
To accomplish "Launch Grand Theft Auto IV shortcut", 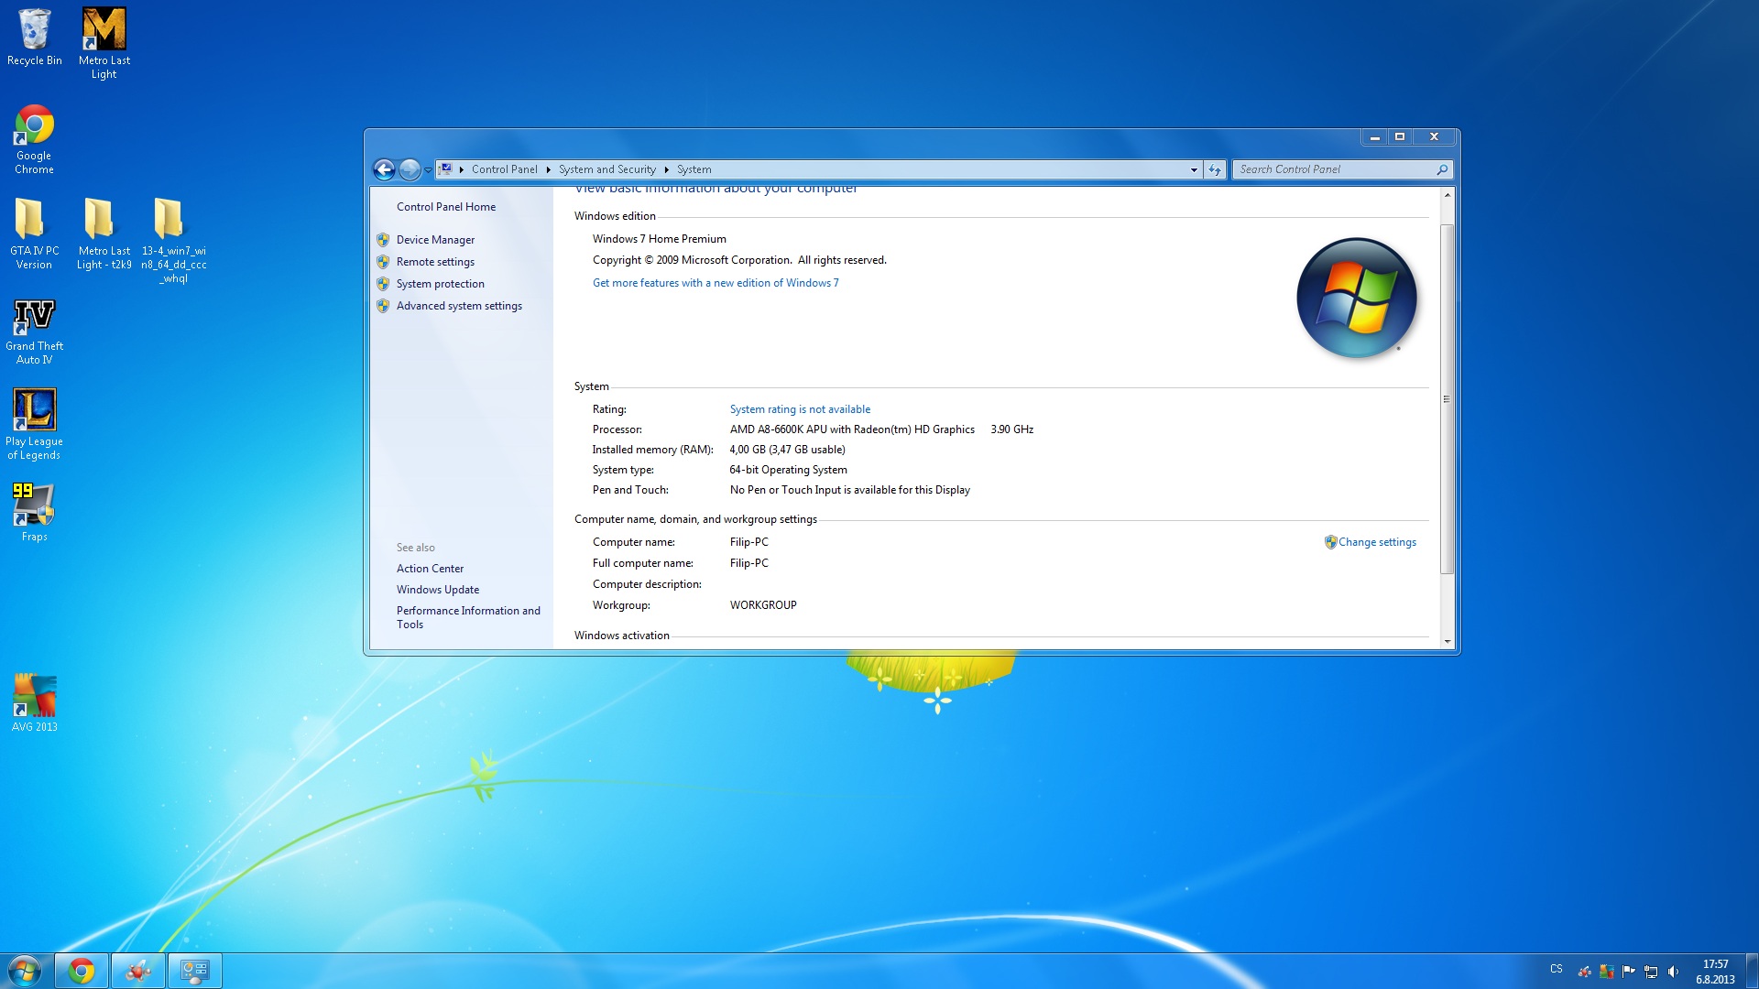I will tap(34, 331).
